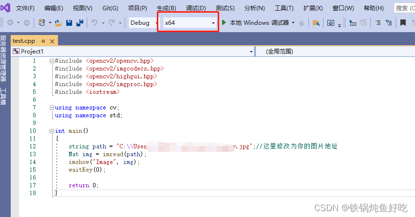This screenshot has height=217, width=415.
Task: Click the hot reload flame icon
Action: (x=302, y=23)
